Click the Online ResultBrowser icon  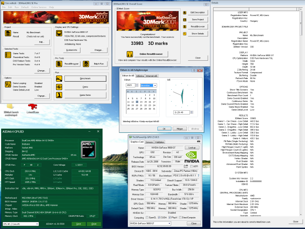pos(130,54)
